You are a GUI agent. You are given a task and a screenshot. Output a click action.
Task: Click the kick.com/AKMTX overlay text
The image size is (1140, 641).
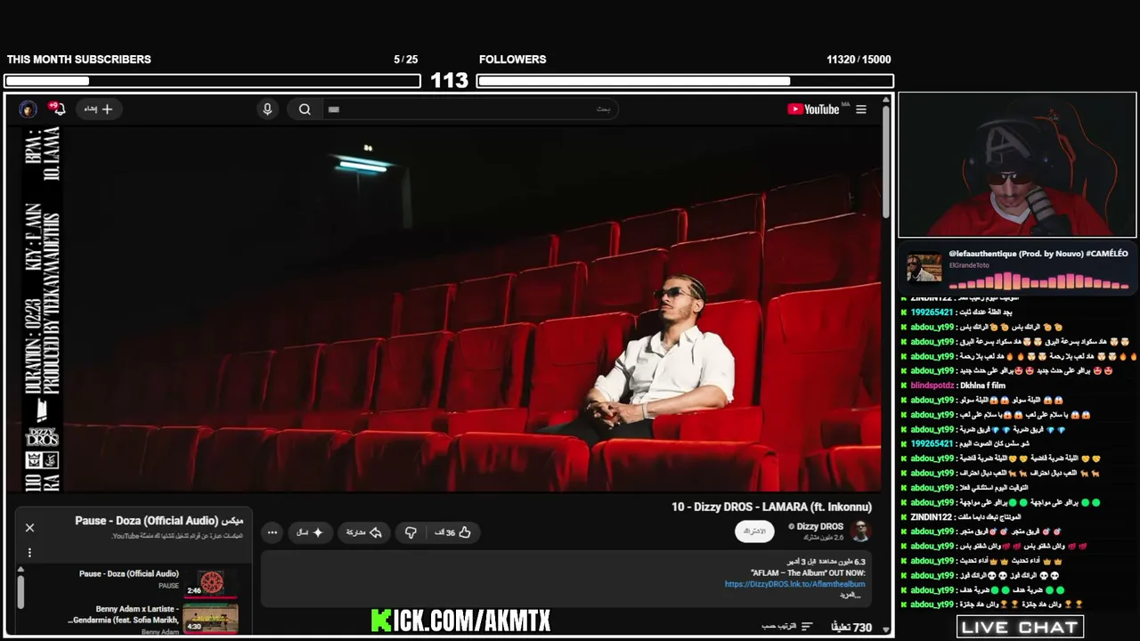tap(460, 621)
